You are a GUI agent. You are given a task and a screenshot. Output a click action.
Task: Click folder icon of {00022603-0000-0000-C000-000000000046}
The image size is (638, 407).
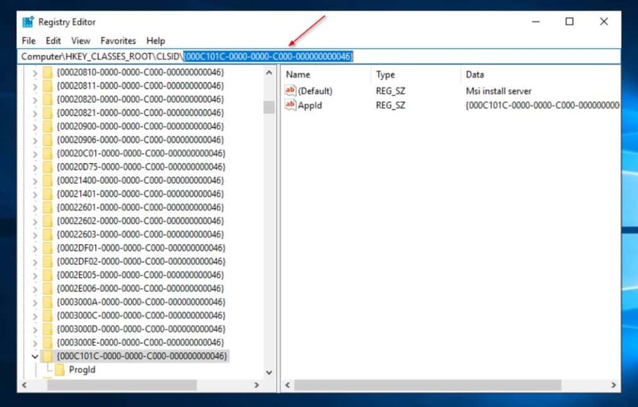coord(47,234)
